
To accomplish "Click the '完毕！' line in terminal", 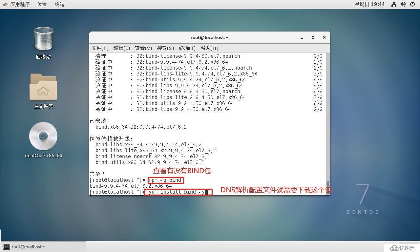I will click(97, 174).
